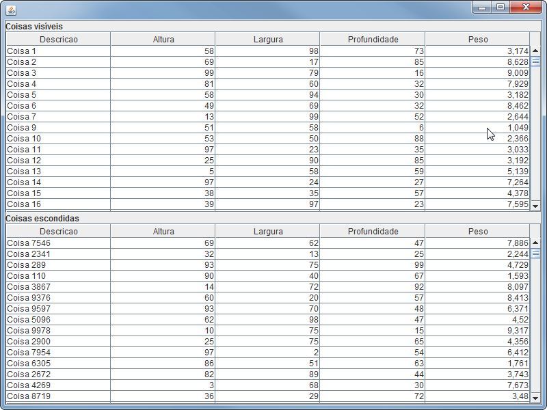547x410 pixels.
Task: Click Largura header in Coisas visíveis table
Action: point(267,39)
